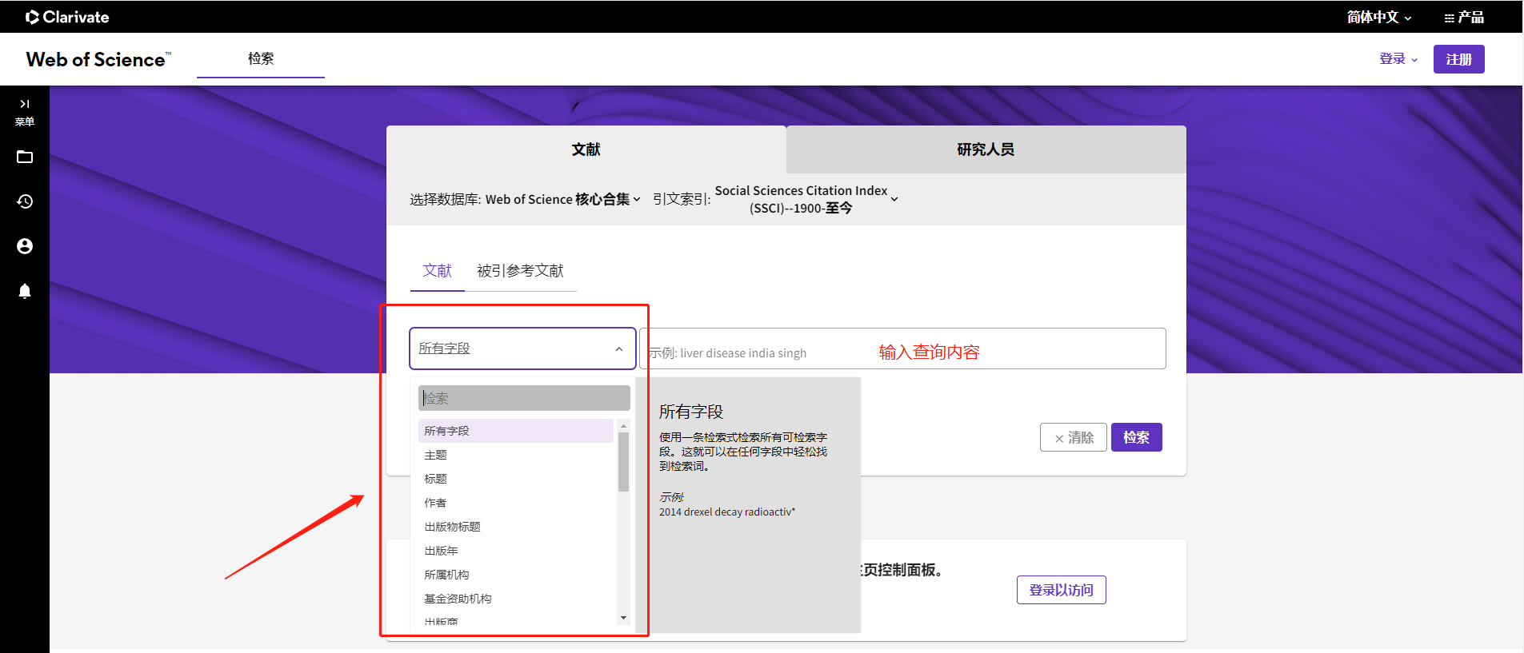Click the 清除 clear button
The image size is (1524, 653).
pyautogui.click(x=1074, y=437)
